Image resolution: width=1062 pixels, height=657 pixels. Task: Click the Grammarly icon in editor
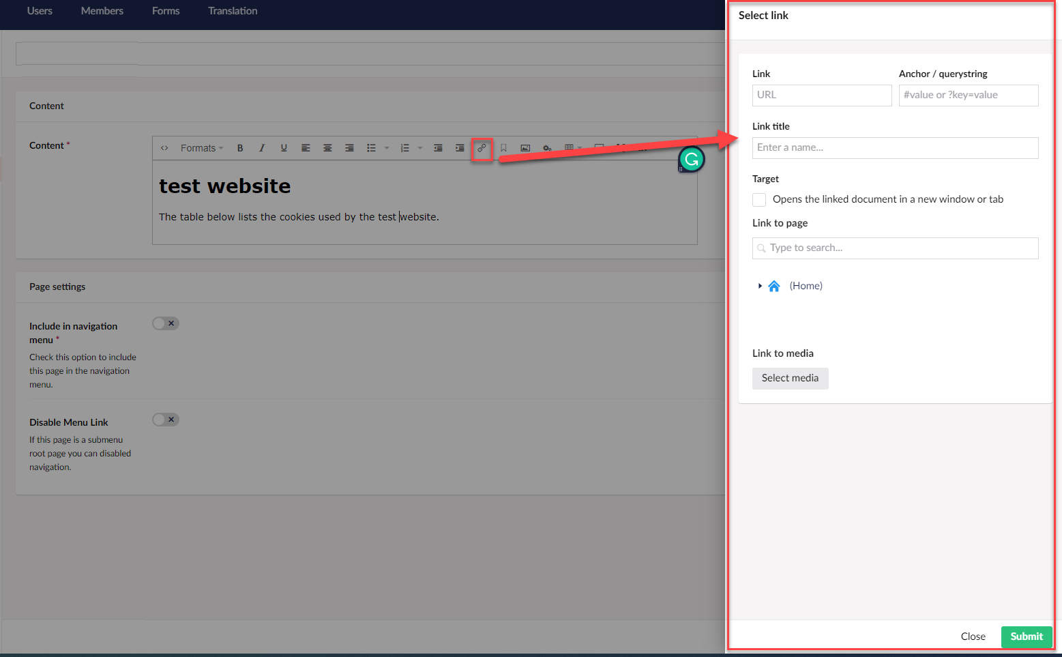click(x=691, y=160)
